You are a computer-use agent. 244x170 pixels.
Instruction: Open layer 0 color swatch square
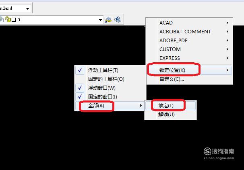coord(14,20)
